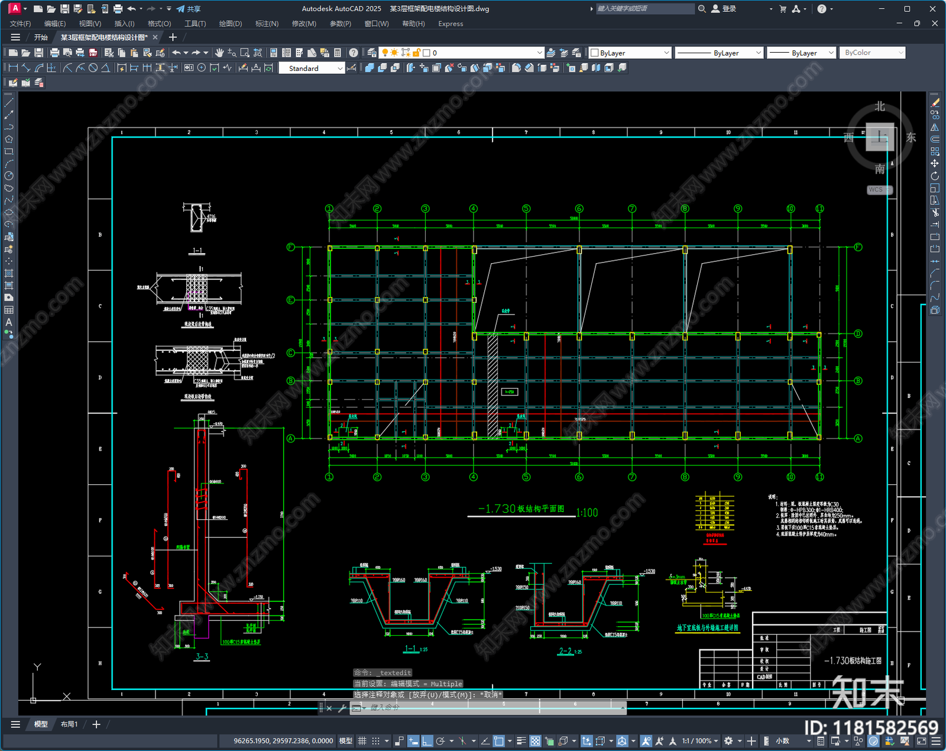
Task: Open Layer Properties Manager icon
Action: pyautogui.click(x=371, y=53)
